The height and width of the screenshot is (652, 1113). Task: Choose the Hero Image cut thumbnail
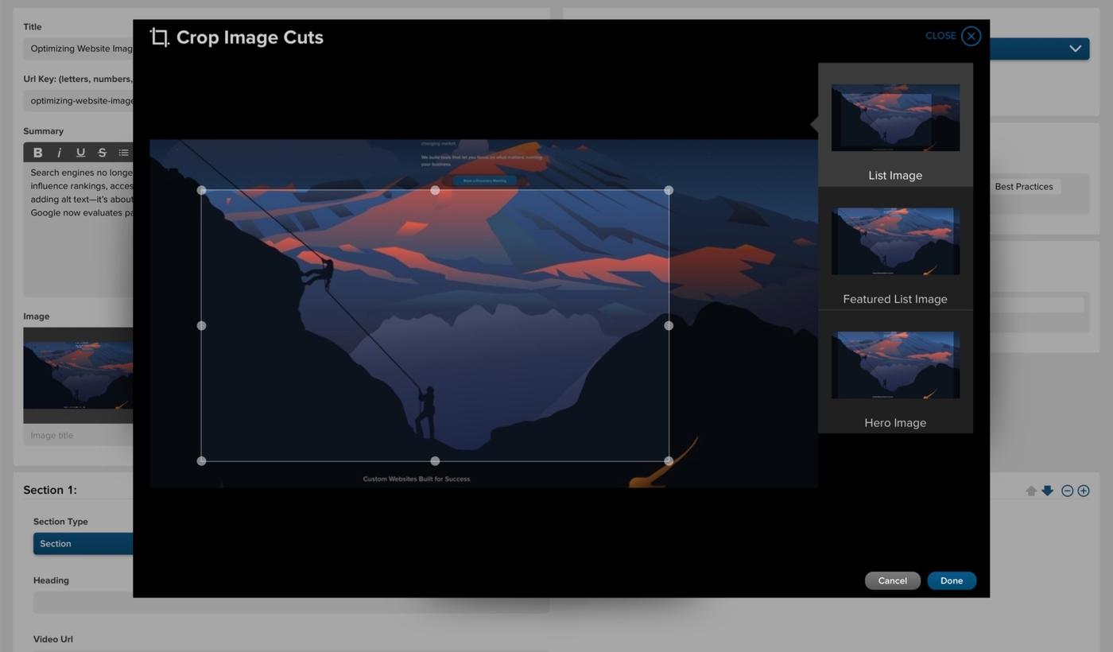tap(895, 365)
